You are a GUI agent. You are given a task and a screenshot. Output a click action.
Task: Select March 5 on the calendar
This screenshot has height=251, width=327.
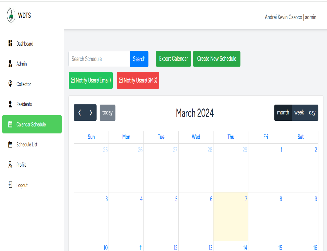(161, 217)
